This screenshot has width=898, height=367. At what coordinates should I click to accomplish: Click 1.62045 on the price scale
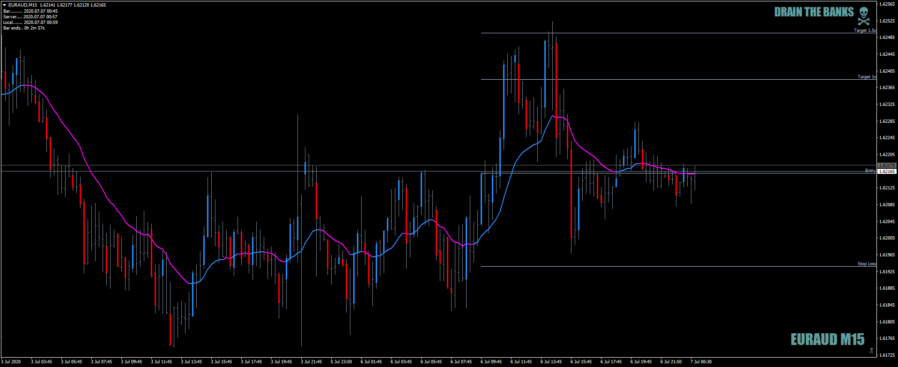point(888,222)
